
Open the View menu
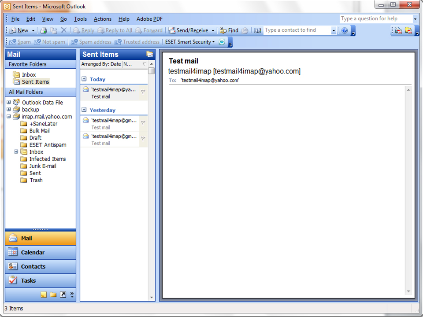point(48,19)
